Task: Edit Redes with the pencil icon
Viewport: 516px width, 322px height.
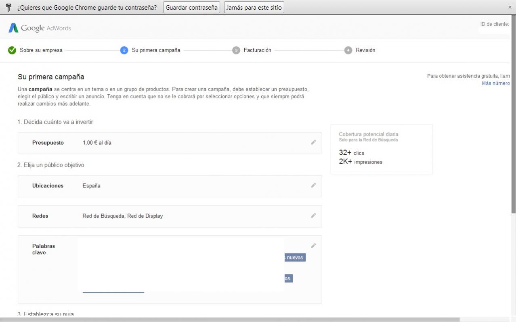Action: (x=313, y=216)
